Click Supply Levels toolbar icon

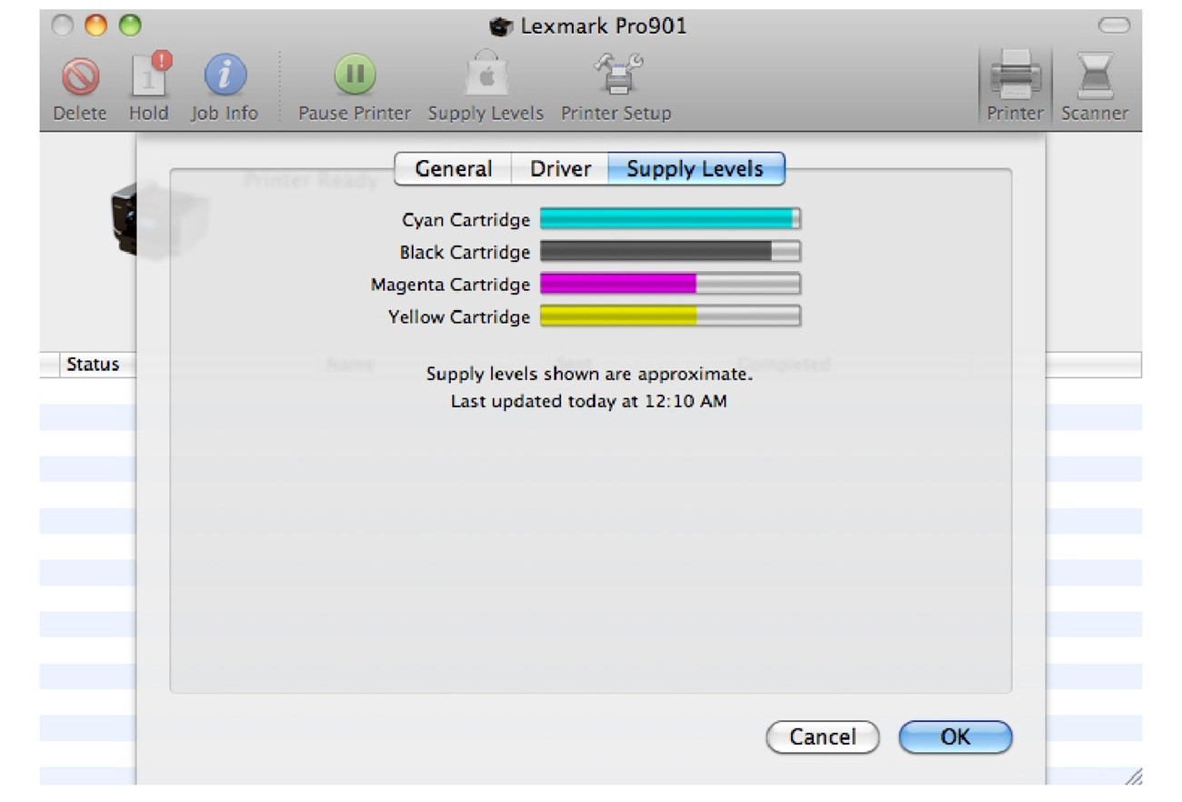click(486, 77)
